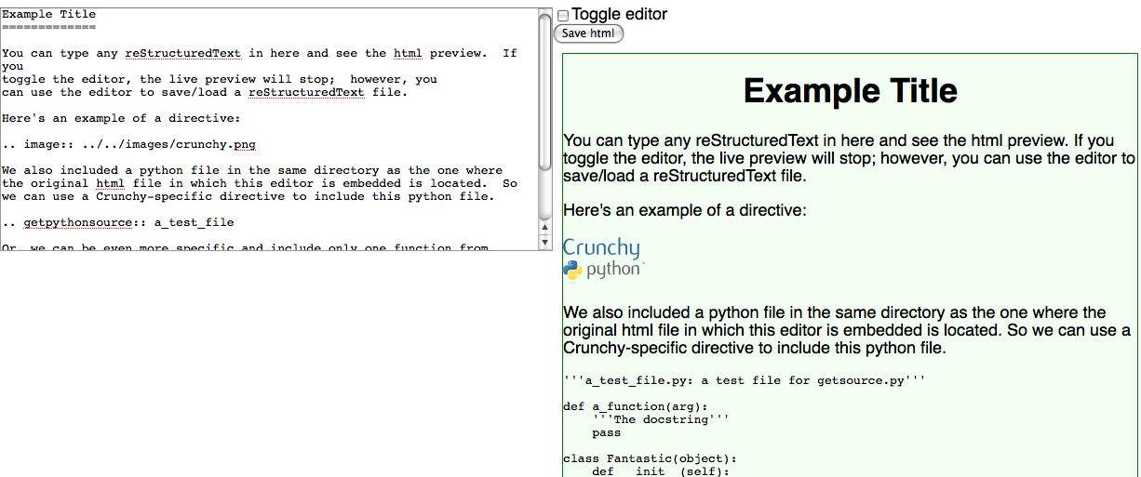Click the 'Example Title' heading in the preview
This screenshot has width=1141, height=477.
851,91
